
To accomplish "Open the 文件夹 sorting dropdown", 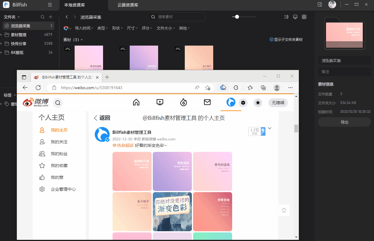I will click(12, 17).
